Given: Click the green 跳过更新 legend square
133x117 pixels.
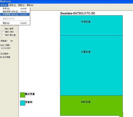Looking at the screenshot, I should tap(23, 95).
